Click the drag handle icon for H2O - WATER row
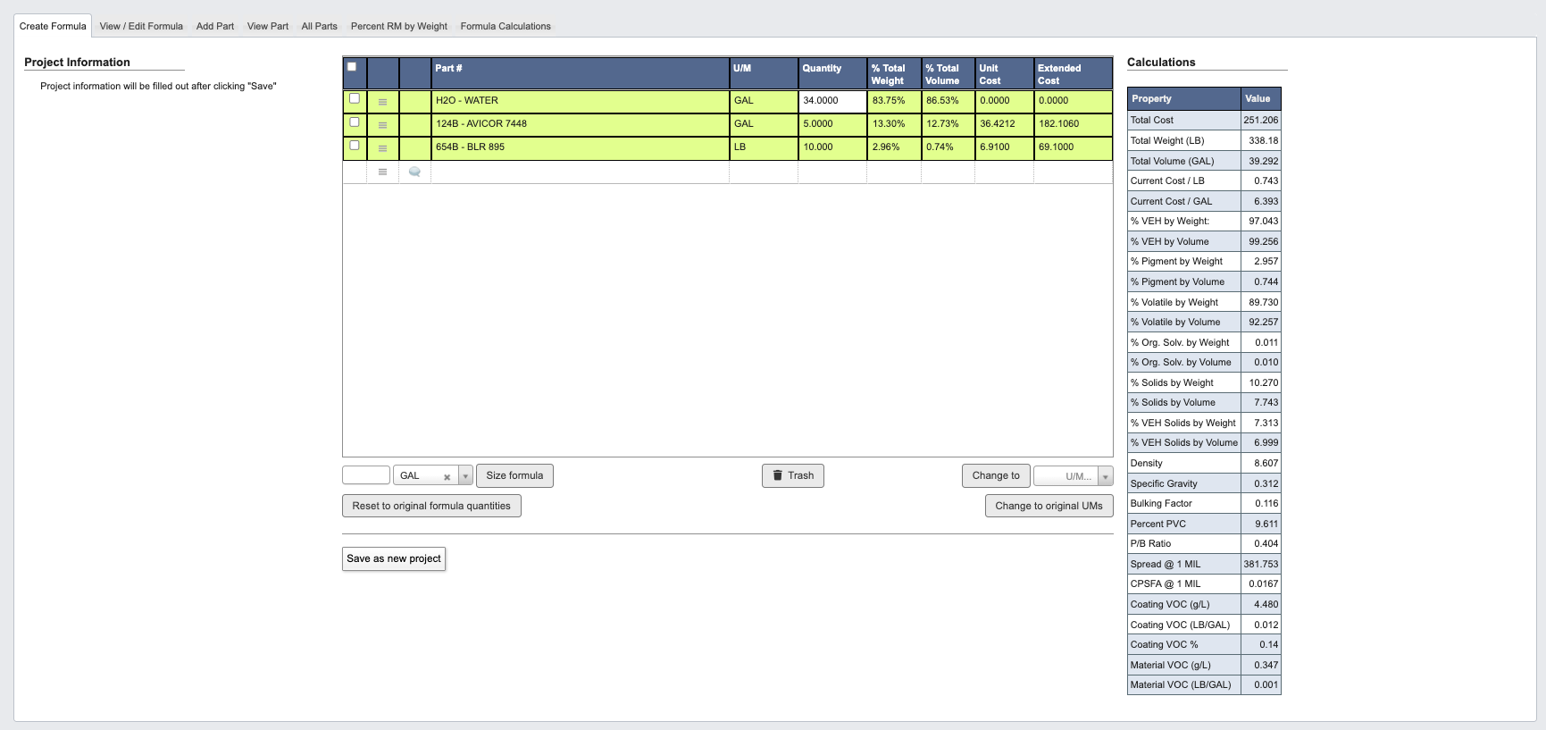 point(382,102)
